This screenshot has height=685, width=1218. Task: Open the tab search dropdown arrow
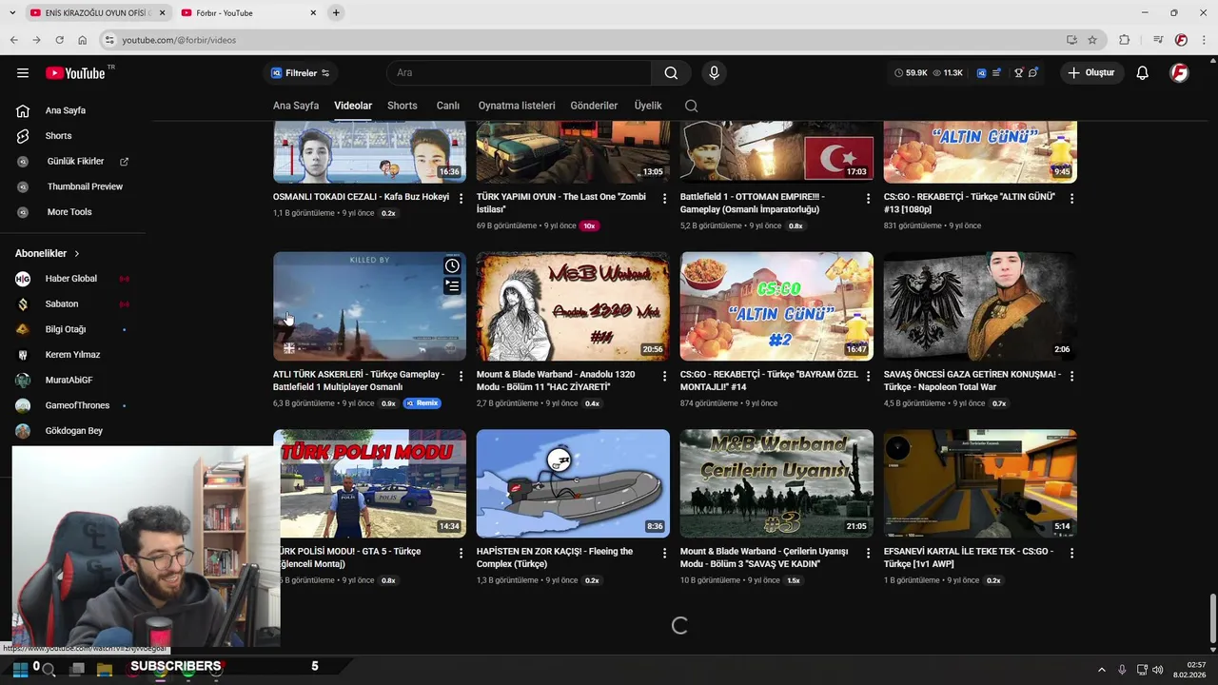(x=12, y=12)
